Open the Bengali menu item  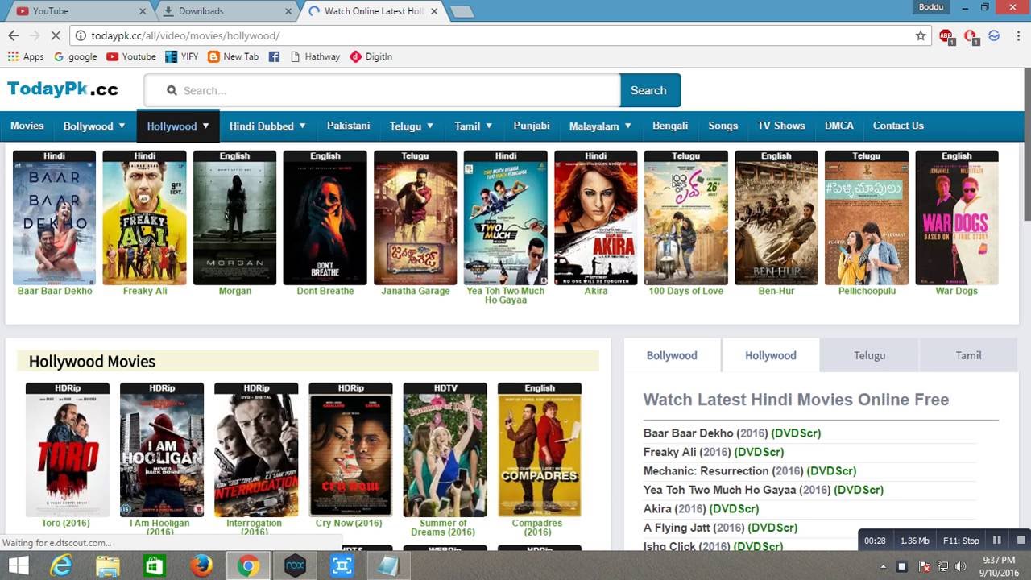(670, 126)
